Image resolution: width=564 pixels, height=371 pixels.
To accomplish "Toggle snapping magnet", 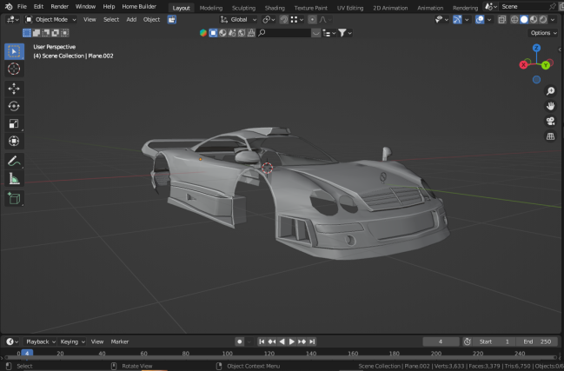I will (284, 19).
